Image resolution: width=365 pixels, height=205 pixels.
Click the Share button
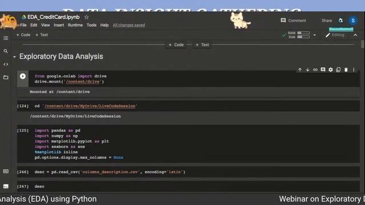click(x=327, y=20)
